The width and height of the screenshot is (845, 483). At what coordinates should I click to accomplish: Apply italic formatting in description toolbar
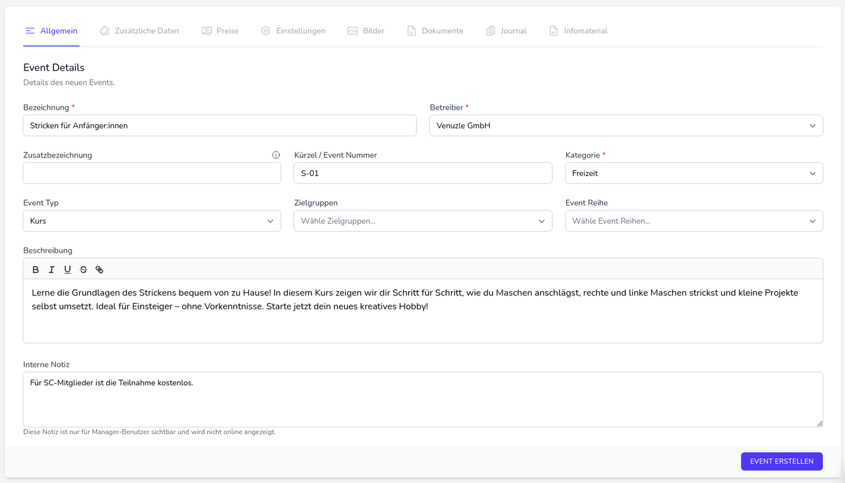pos(51,270)
